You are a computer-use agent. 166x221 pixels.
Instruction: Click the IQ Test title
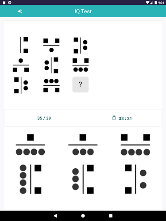83,11
